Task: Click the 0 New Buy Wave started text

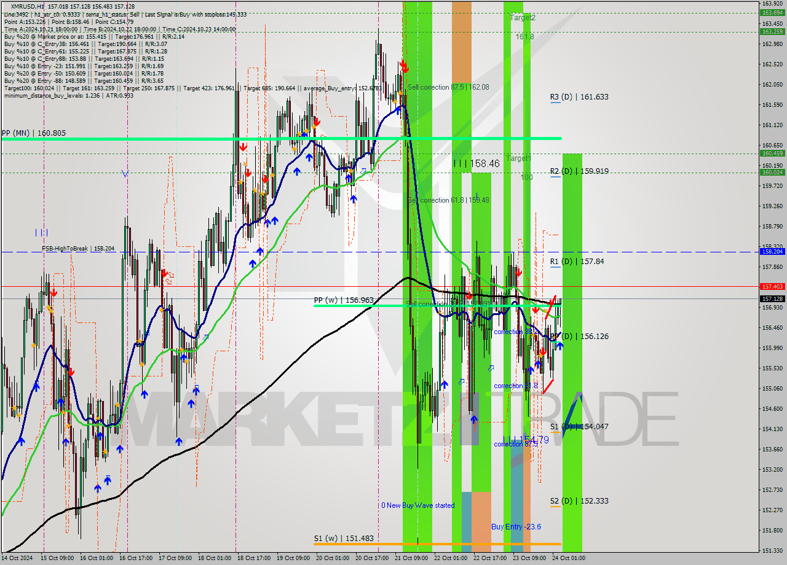Action: (417, 505)
